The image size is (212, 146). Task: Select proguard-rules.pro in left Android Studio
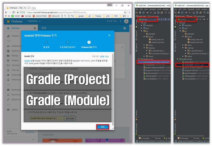coord(157,70)
